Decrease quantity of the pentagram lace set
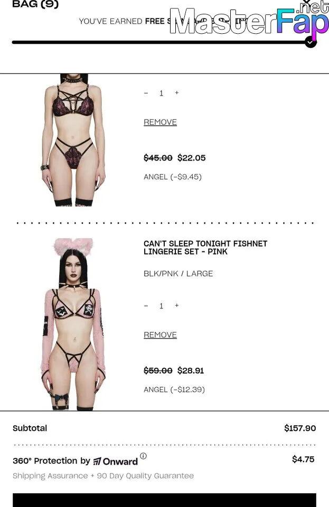The width and height of the screenshot is (329, 507). [x=146, y=93]
